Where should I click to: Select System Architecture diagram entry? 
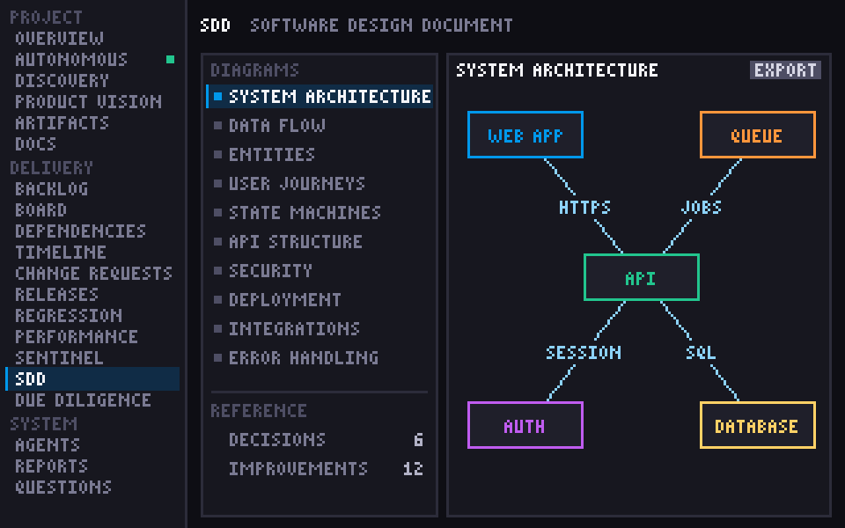(x=320, y=97)
